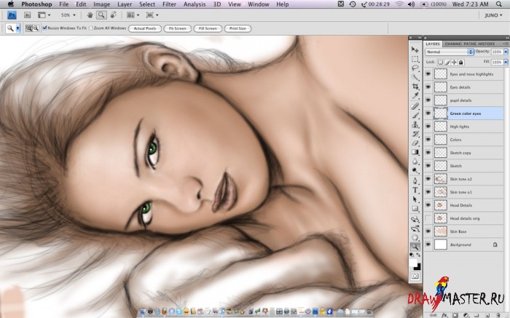The height and width of the screenshot is (318, 510).
Task: Select the Healing Brush tool
Action: (x=415, y=106)
